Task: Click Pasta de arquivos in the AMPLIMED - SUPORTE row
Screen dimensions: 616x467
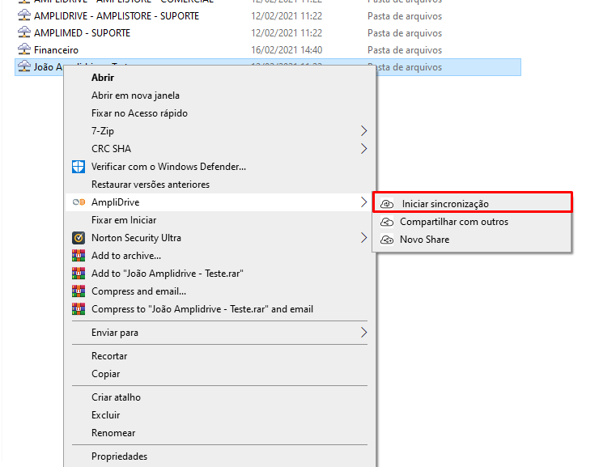Action: [x=405, y=33]
